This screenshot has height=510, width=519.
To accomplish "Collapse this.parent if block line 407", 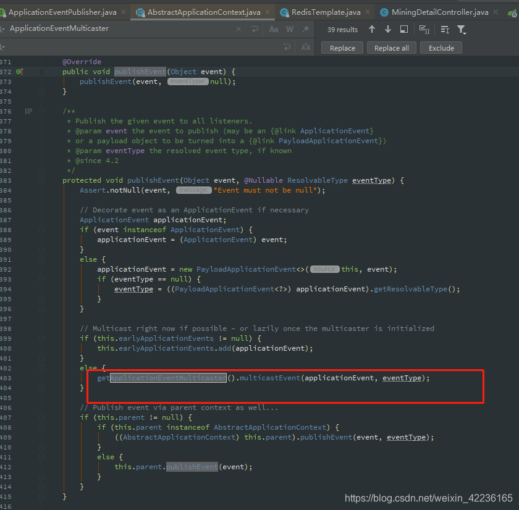I will point(41,418).
